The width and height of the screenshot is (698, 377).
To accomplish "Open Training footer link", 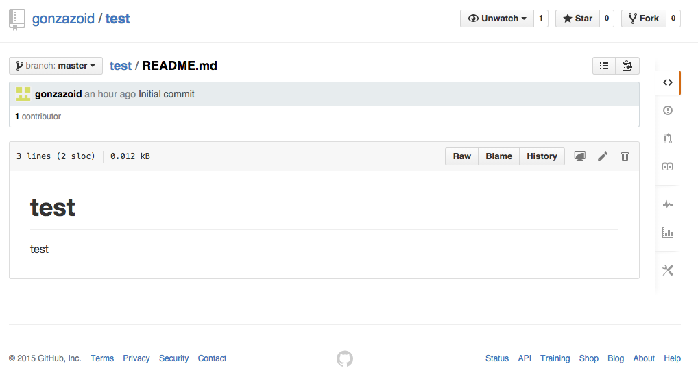I will [x=555, y=358].
